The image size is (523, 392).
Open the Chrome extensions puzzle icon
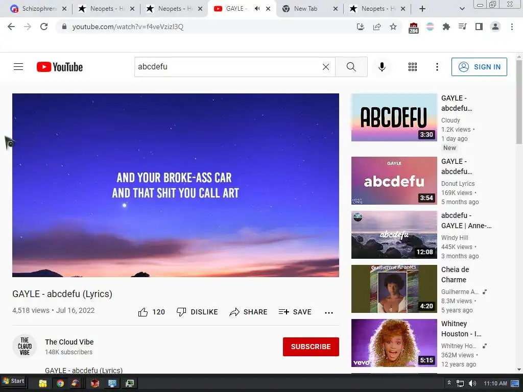446,27
